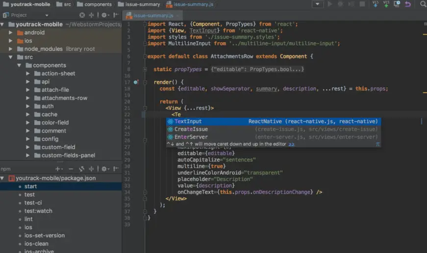Viewport: 427px width, 253px height.
Task: Click the React icon beside the TextInput suggestion
Action: point(170,122)
